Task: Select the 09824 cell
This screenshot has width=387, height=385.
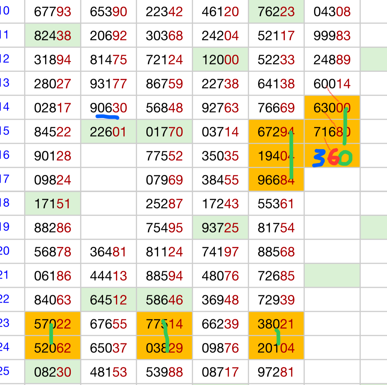Action: coord(53,180)
